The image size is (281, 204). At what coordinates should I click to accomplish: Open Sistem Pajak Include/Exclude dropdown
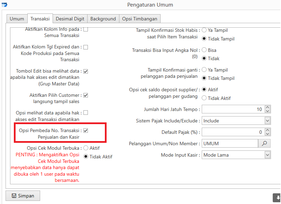(x=267, y=121)
